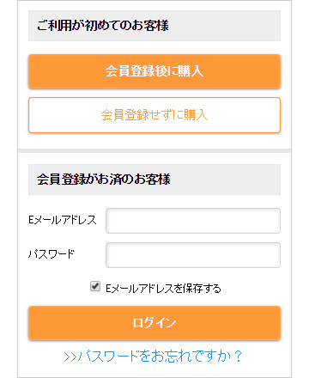Click the ご利用が初めてのお客様 section header

pyautogui.click(x=154, y=26)
